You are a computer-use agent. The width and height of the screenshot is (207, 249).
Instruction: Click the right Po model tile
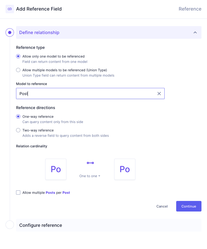pos(125,169)
